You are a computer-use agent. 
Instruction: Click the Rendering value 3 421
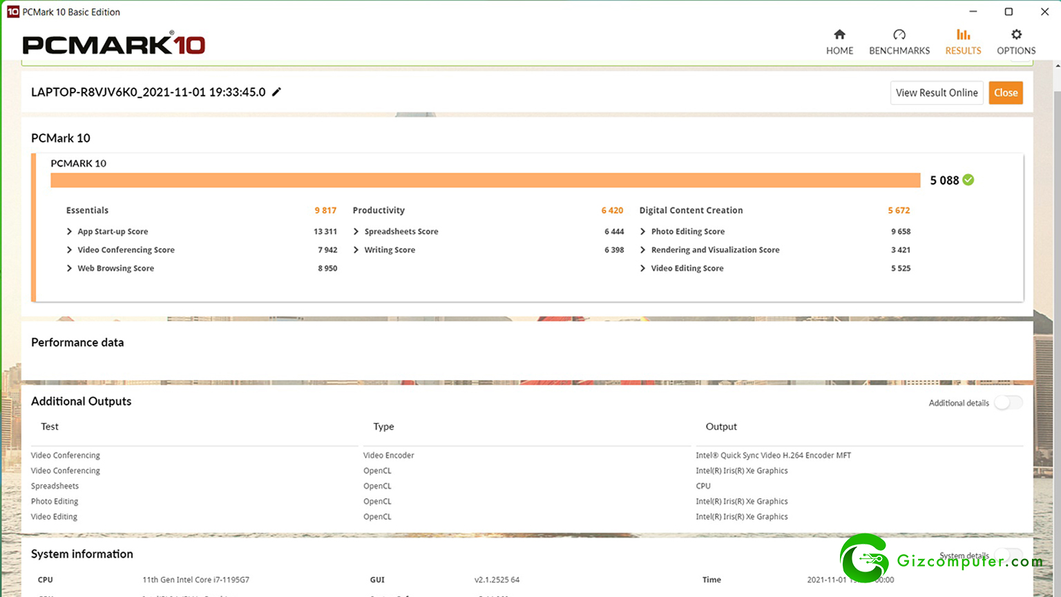coord(901,250)
